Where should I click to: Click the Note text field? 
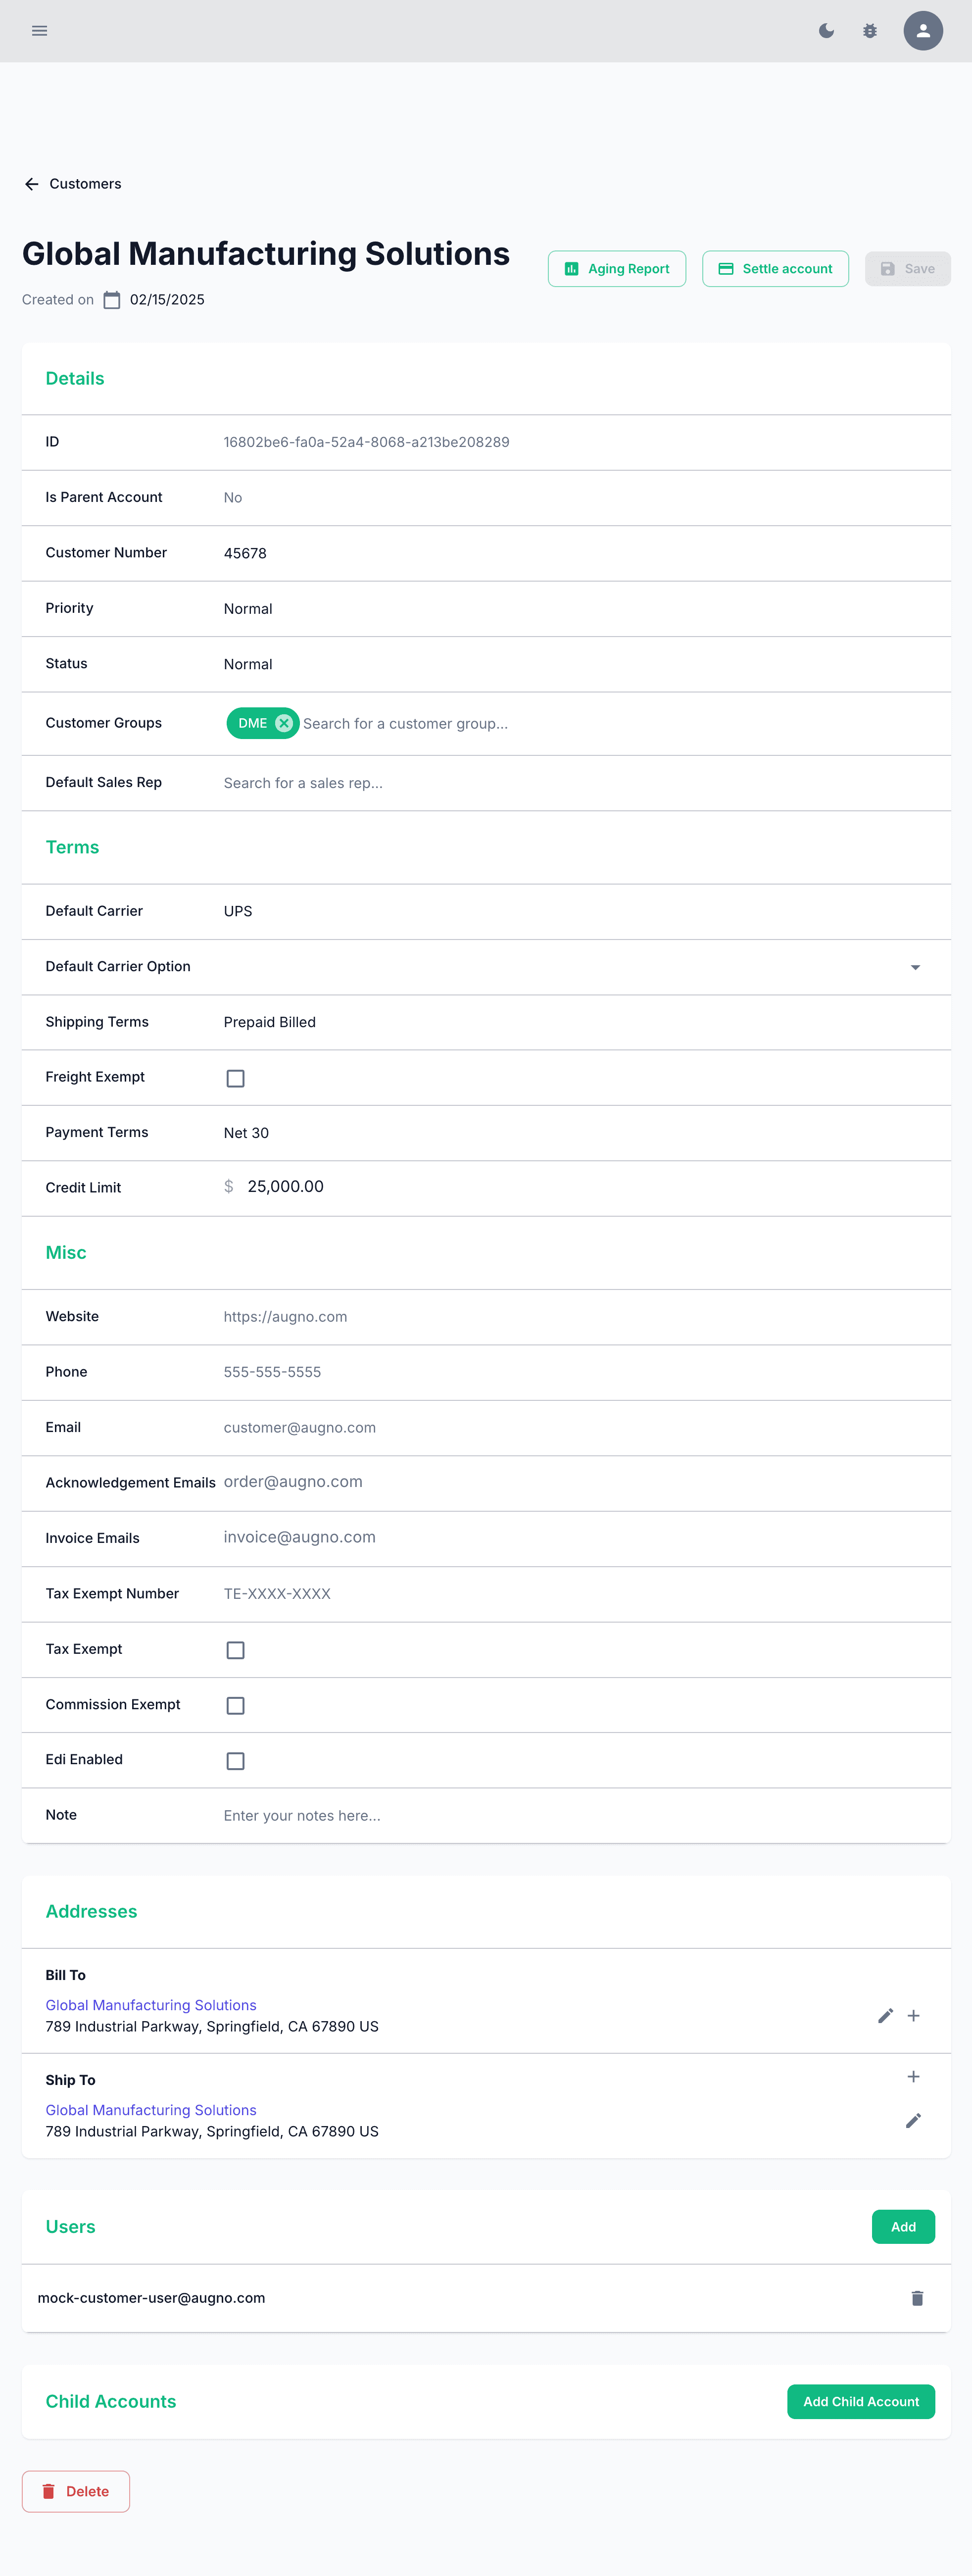(x=574, y=1816)
